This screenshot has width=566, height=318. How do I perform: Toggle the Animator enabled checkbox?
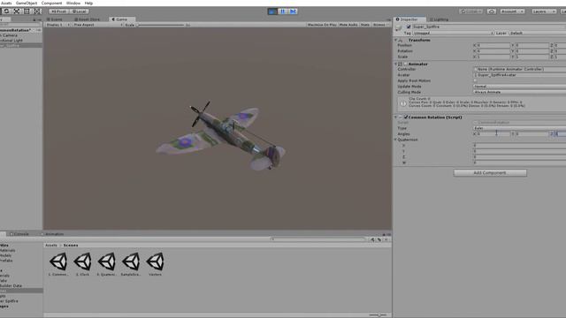tap(405, 64)
